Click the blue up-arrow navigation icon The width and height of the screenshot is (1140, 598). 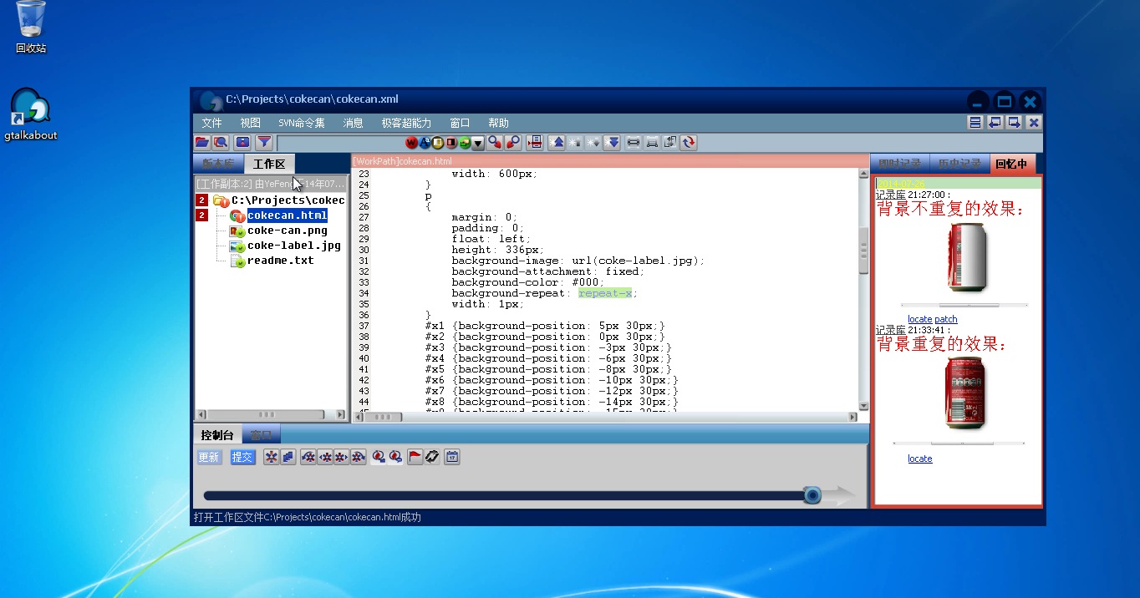[556, 143]
